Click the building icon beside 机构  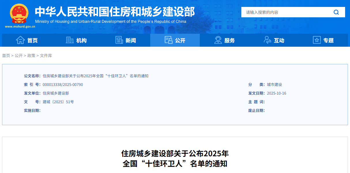click(x=70, y=40)
